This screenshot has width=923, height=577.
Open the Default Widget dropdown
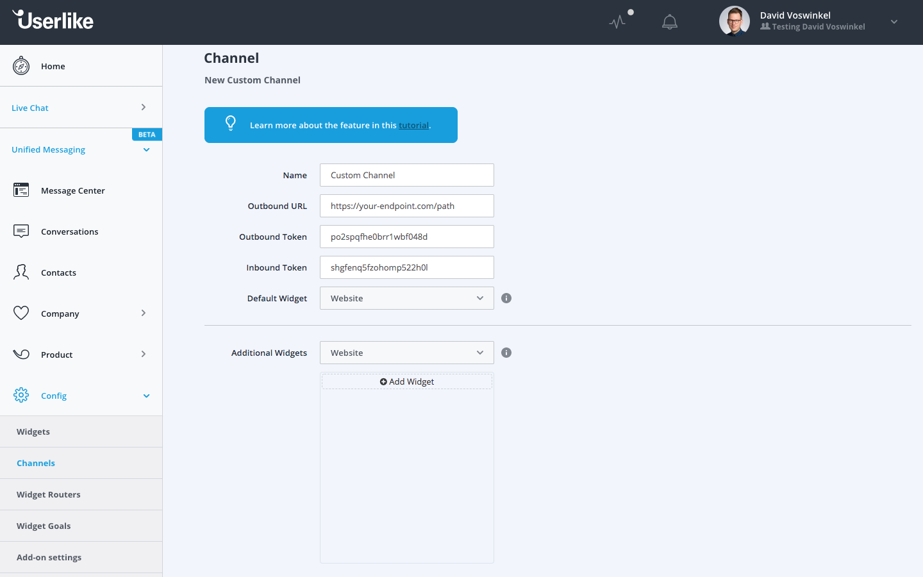(x=407, y=298)
